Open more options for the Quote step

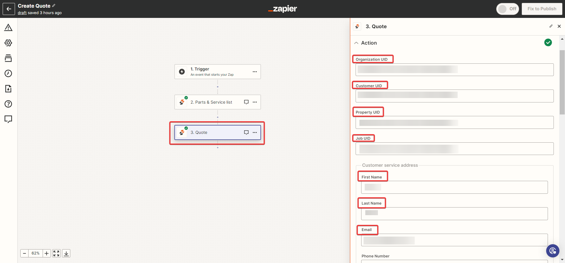click(x=255, y=132)
